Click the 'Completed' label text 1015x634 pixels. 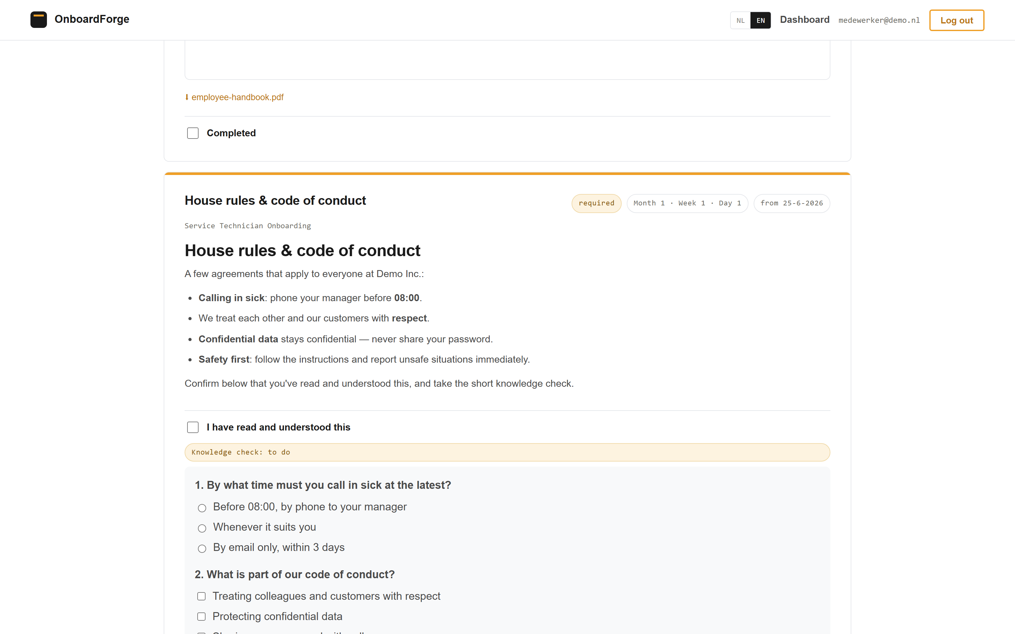click(x=231, y=133)
